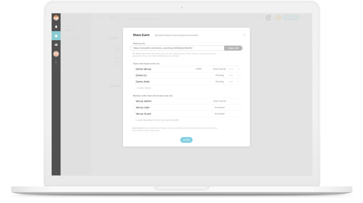Viewport: 363px width, 203px height.
Task: Click Accepted status for Venue Guest
Action: [219, 114]
